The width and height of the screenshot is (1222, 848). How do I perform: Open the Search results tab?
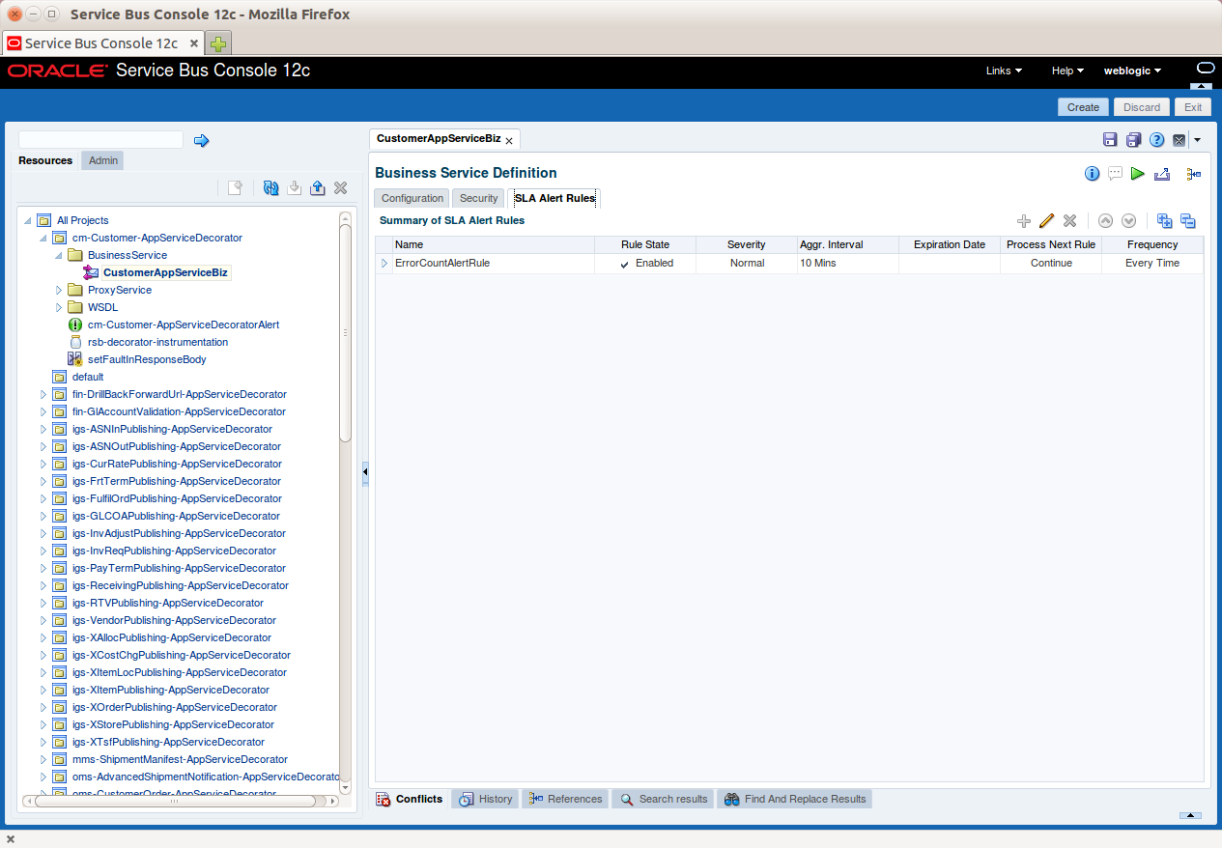pos(663,799)
